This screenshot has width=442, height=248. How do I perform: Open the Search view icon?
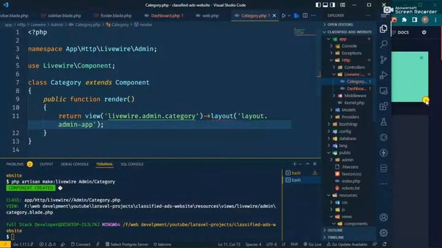[x=383, y=44]
